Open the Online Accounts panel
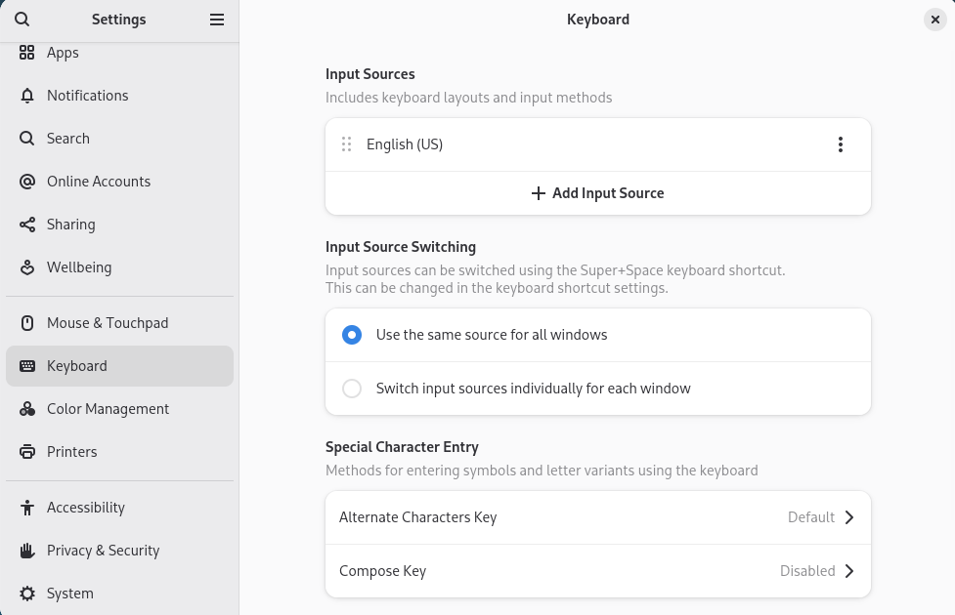The image size is (955, 615). pos(99,182)
